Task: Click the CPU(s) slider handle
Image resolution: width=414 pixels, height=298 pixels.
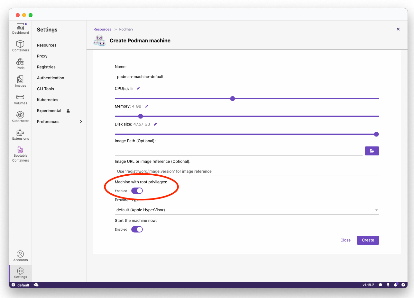Action: tap(233, 99)
